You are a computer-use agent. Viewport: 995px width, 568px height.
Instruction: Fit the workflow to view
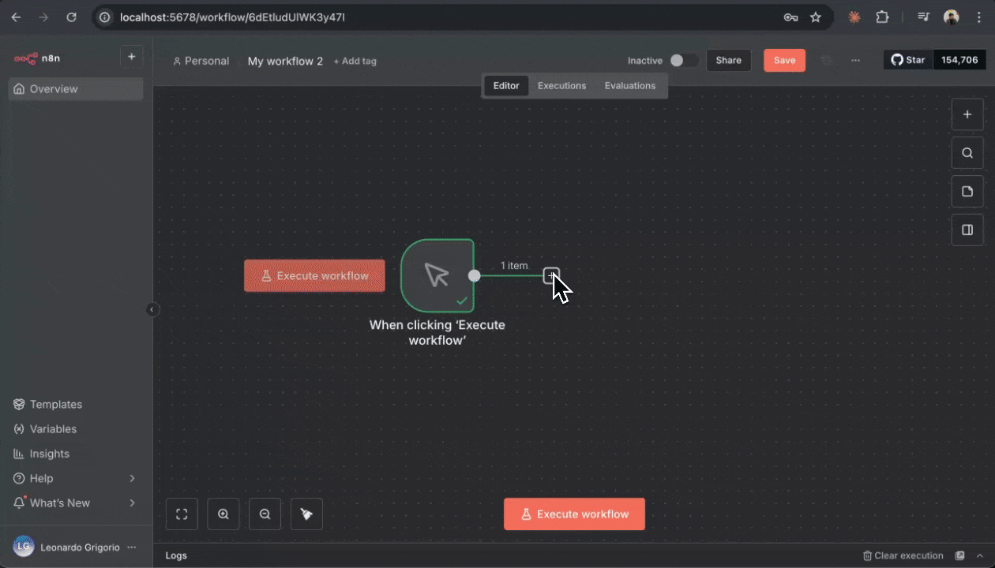click(x=182, y=514)
